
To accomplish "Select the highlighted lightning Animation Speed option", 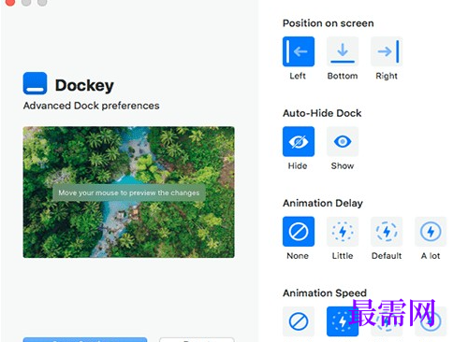I will (343, 321).
